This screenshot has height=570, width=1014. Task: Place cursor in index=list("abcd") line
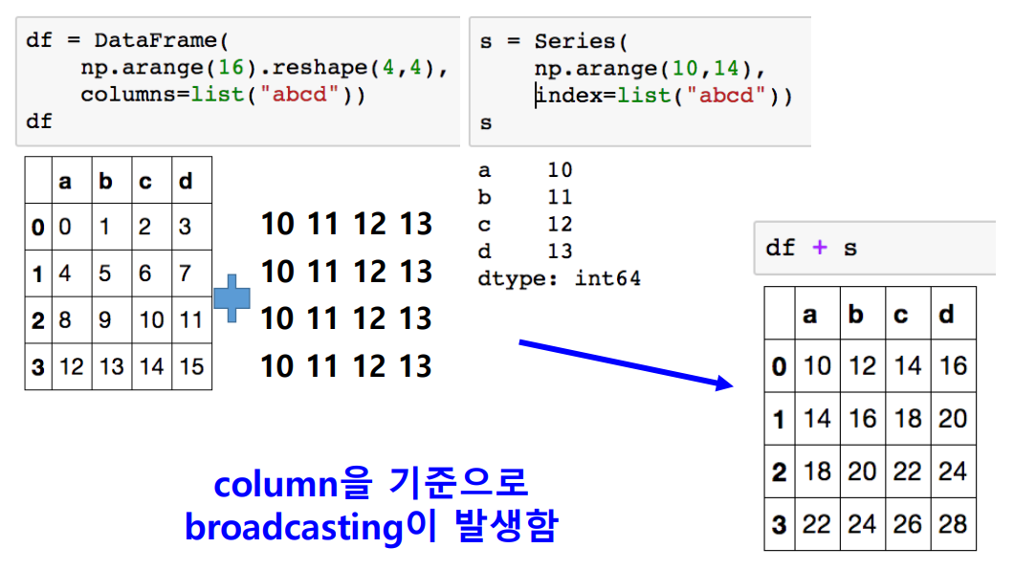tap(664, 96)
